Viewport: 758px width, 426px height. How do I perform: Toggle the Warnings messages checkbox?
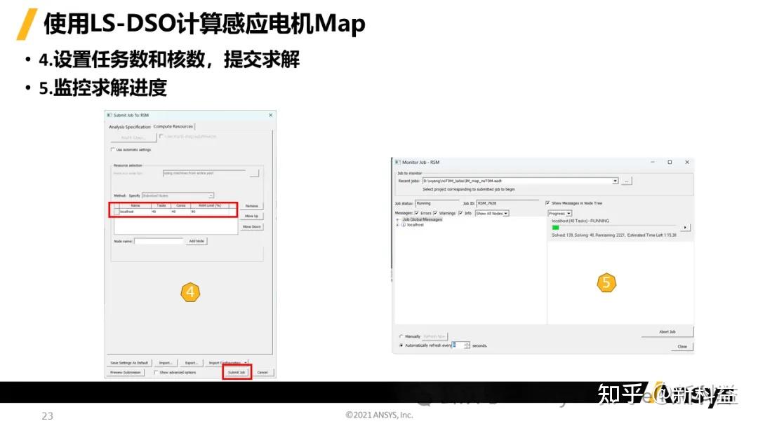[436, 213]
